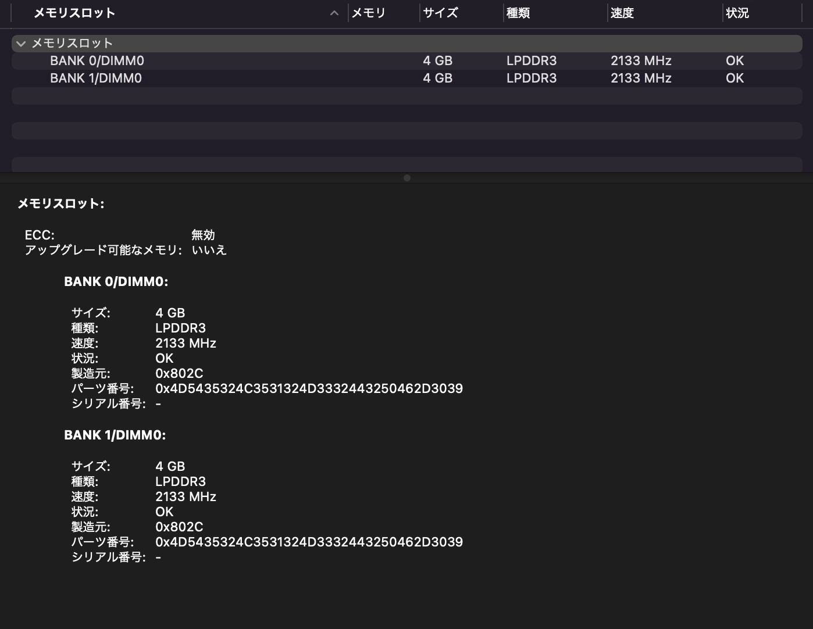Viewport: 813px width, 629px height.
Task: Click BANK 1/DIMM0 heading in details pane
Action: [x=115, y=435]
